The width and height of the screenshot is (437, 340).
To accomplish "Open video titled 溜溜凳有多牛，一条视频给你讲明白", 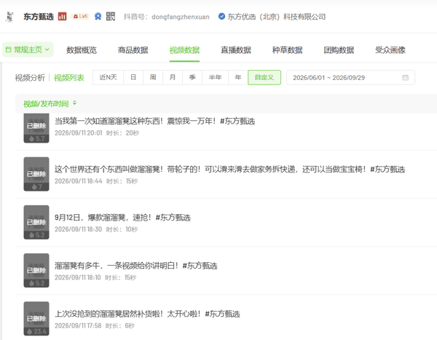I will point(135,266).
